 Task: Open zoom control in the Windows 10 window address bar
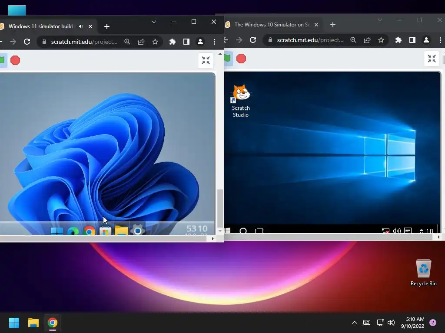[x=353, y=40]
